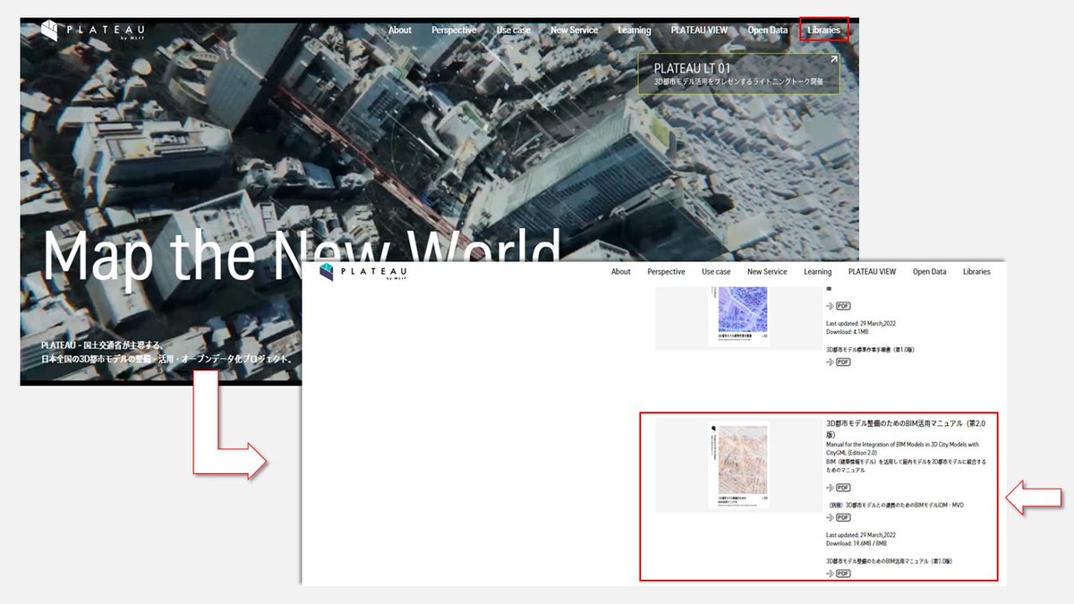Click the PLATEAU logo in the front Libraries window

[363, 273]
